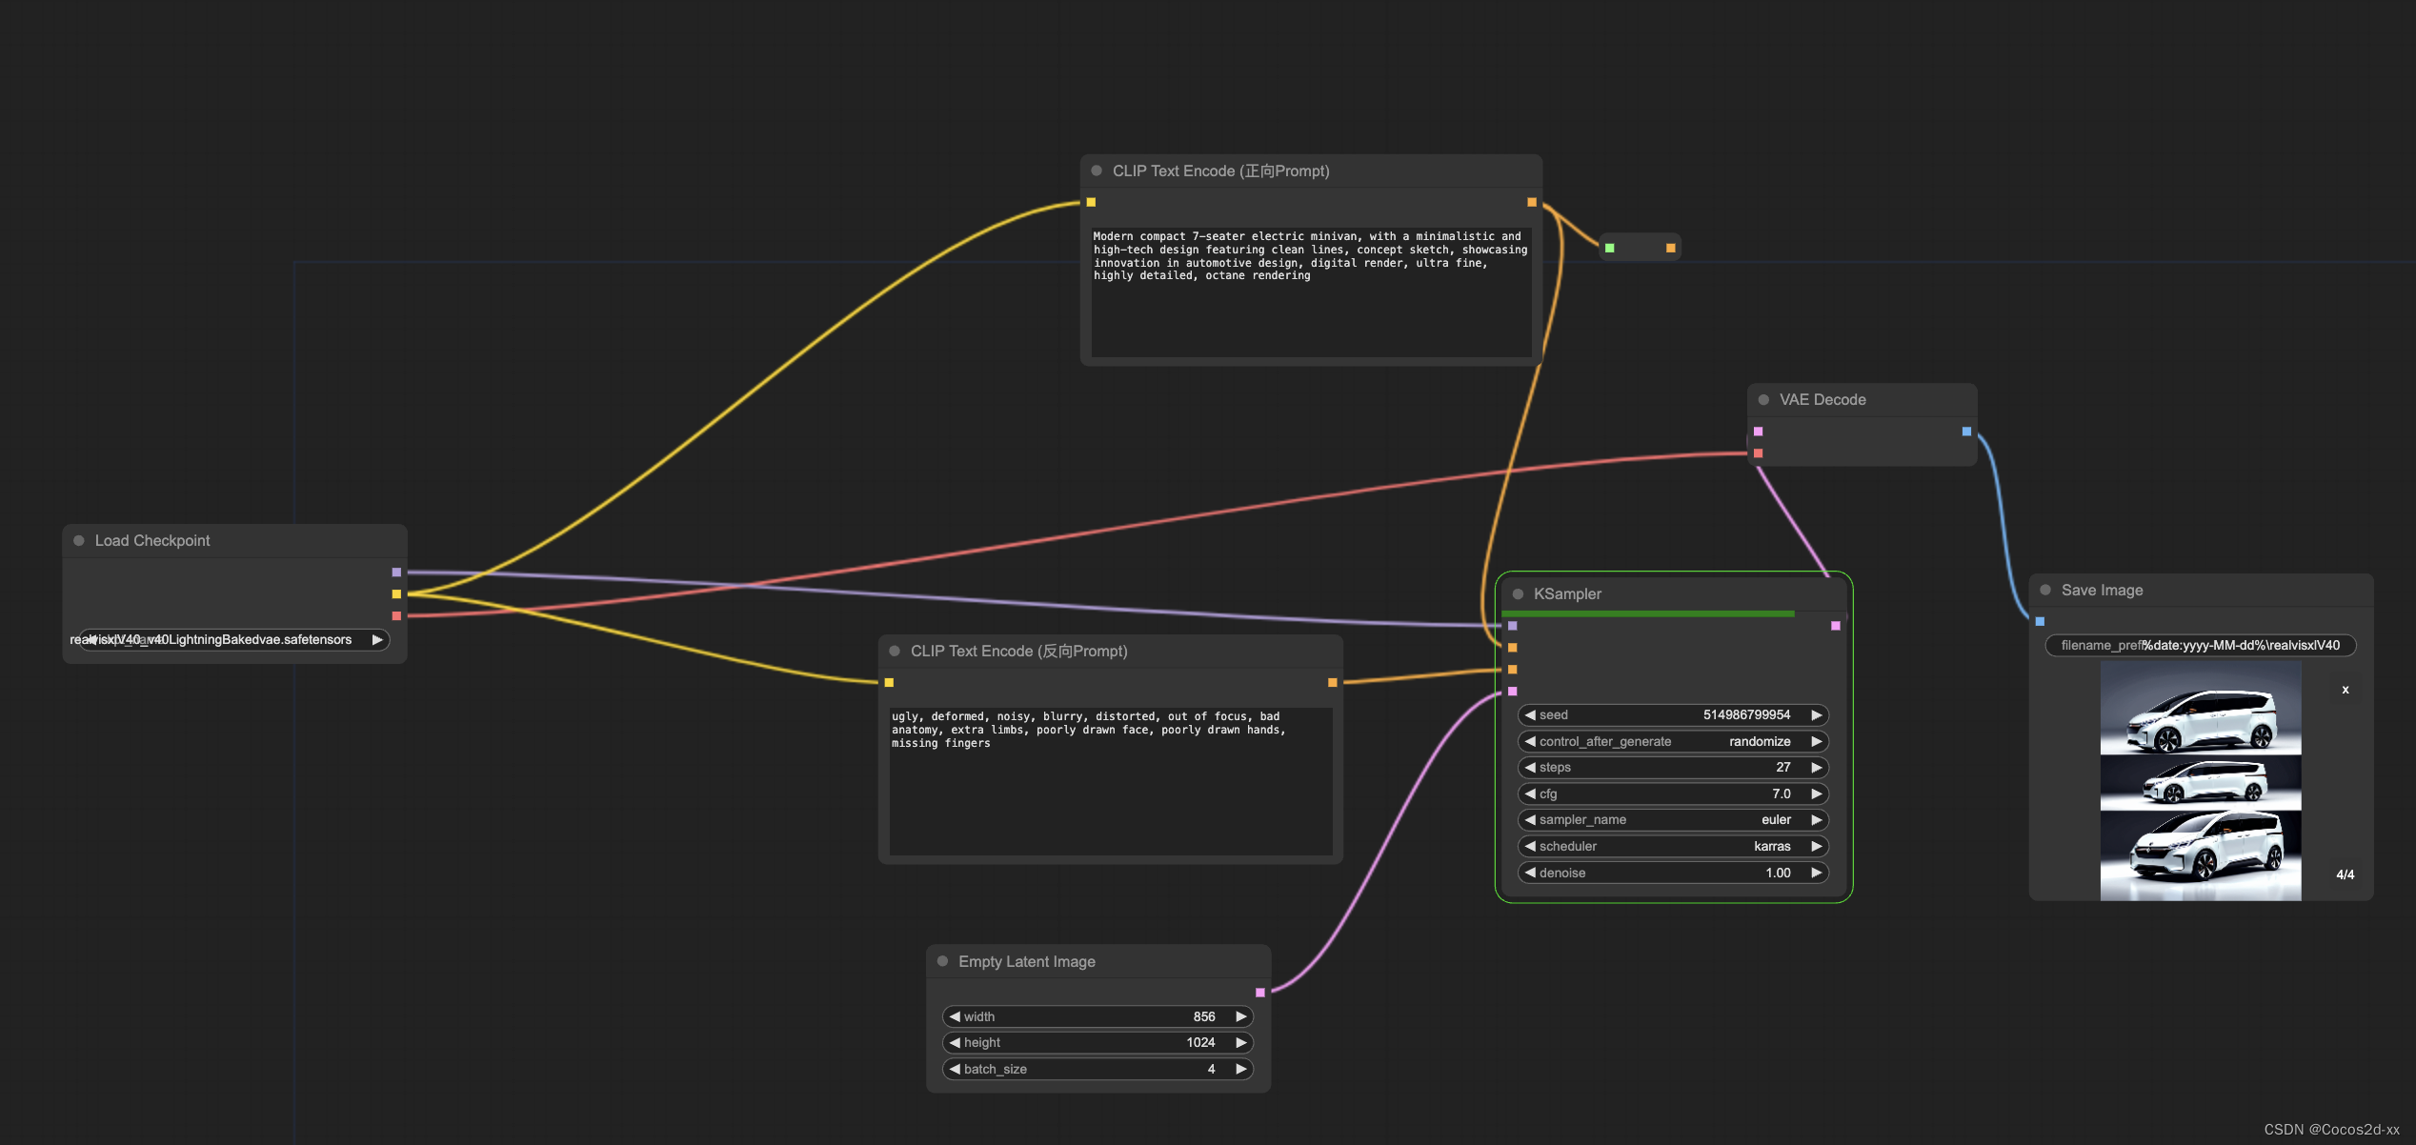The height and width of the screenshot is (1145, 2416).
Task: Decrease batch_size using left arrow
Action: [955, 1070]
